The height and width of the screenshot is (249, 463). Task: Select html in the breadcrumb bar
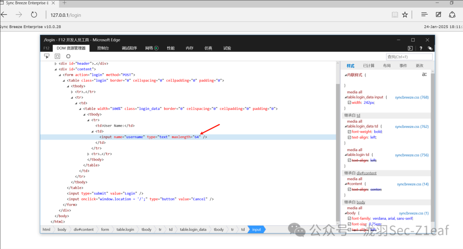[x=46, y=230]
